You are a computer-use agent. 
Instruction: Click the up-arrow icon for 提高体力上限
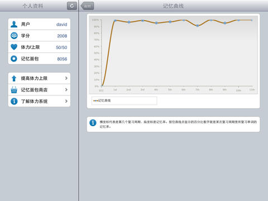pos(14,78)
